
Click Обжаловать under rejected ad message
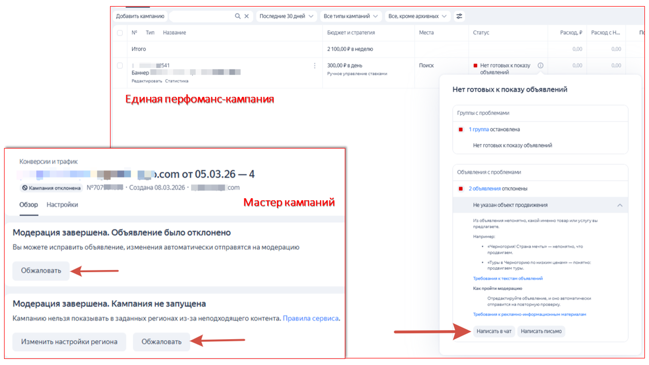[41, 271]
